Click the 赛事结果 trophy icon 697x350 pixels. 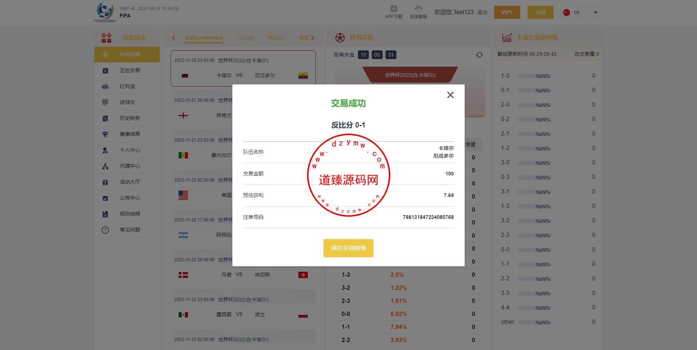click(105, 134)
